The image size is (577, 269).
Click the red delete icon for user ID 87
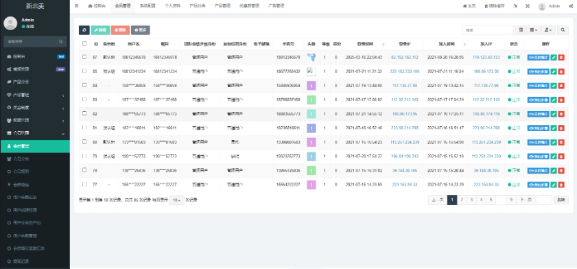(561, 58)
